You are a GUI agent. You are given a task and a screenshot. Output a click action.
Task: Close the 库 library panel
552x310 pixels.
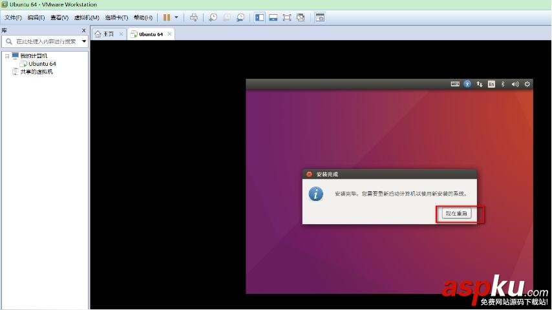point(84,30)
